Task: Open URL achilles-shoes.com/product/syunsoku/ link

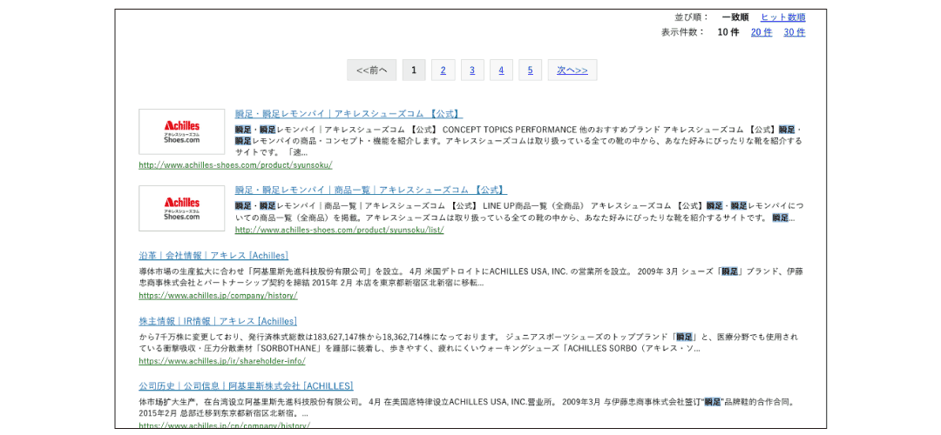Action: coord(235,164)
